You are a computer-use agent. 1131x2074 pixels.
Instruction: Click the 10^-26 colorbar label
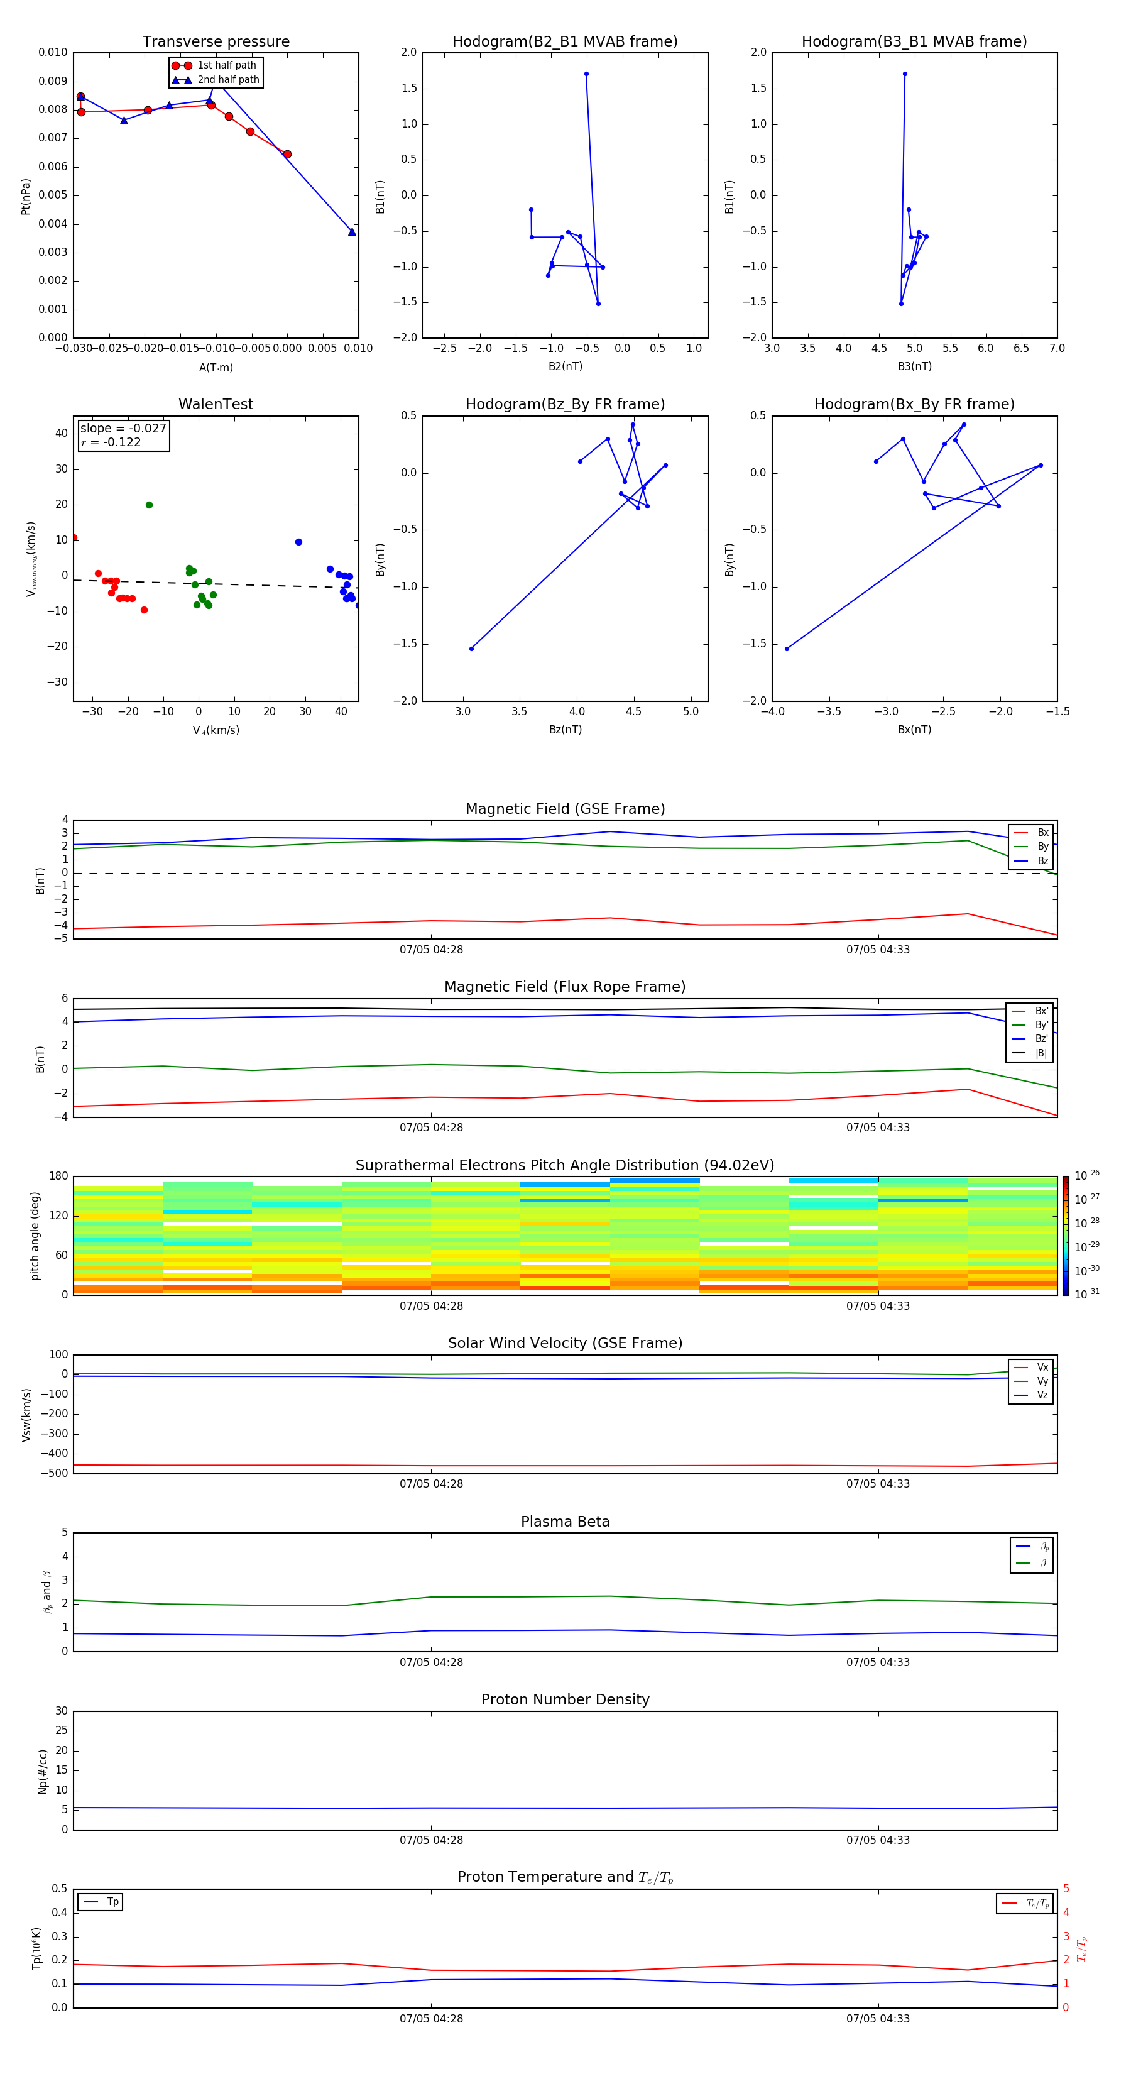pos(1087,1175)
